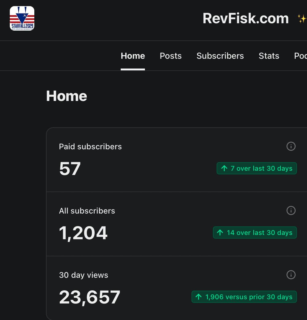Switch to the Posts tab
This screenshot has width=307, height=320.
(x=171, y=56)
